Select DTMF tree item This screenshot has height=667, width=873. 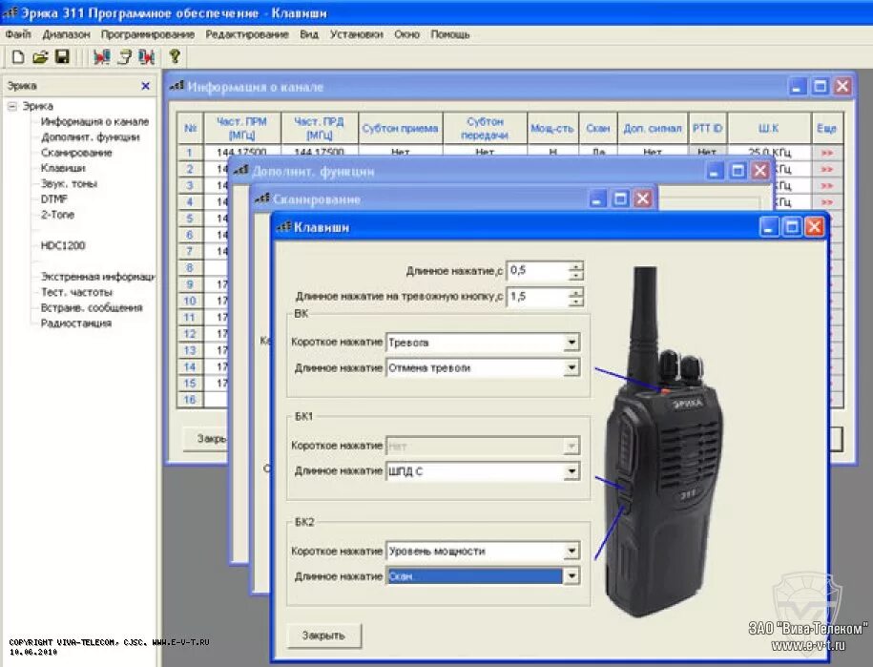click(54, 198)
